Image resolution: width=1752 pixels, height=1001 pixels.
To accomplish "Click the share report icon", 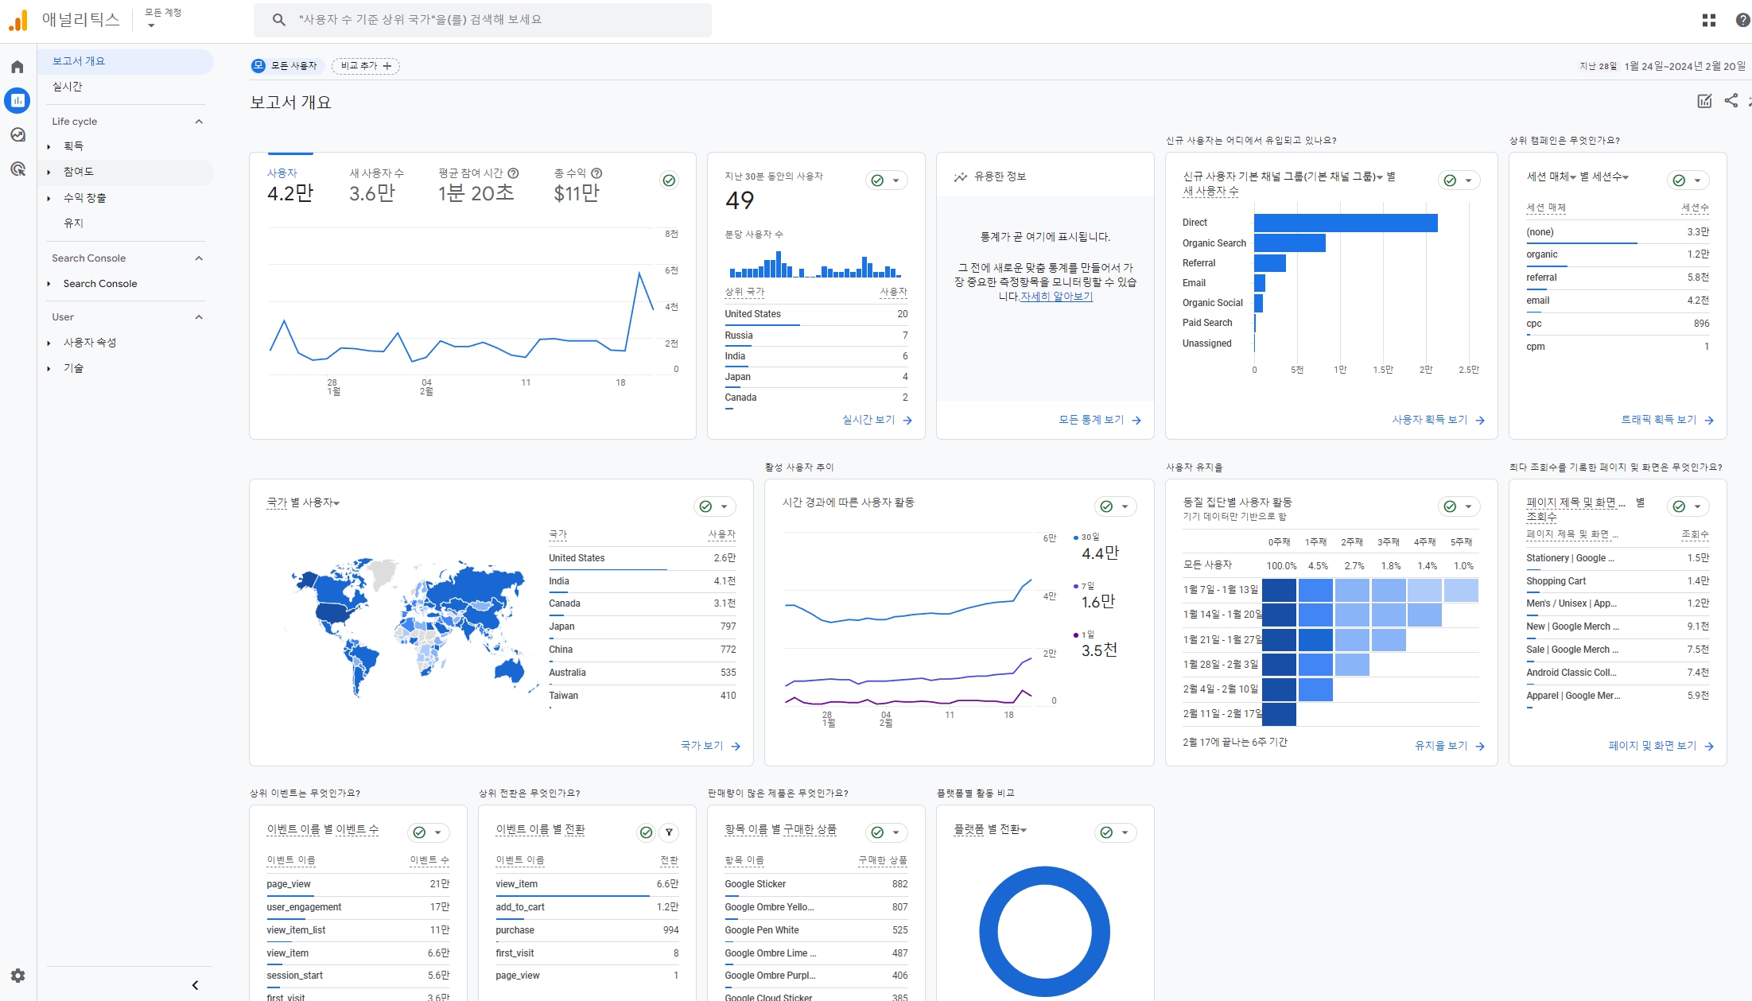I will [1731, 101].
